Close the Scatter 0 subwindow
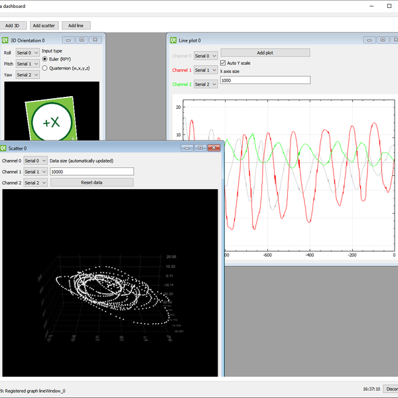The height and width of the screenshot is (398, 398). (214, 149)
